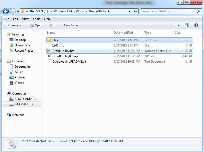Click the file name Droid4Utility0.3.zip
Image resolution: width=204 pixels, height=152 pixels.
click(65, 56)
